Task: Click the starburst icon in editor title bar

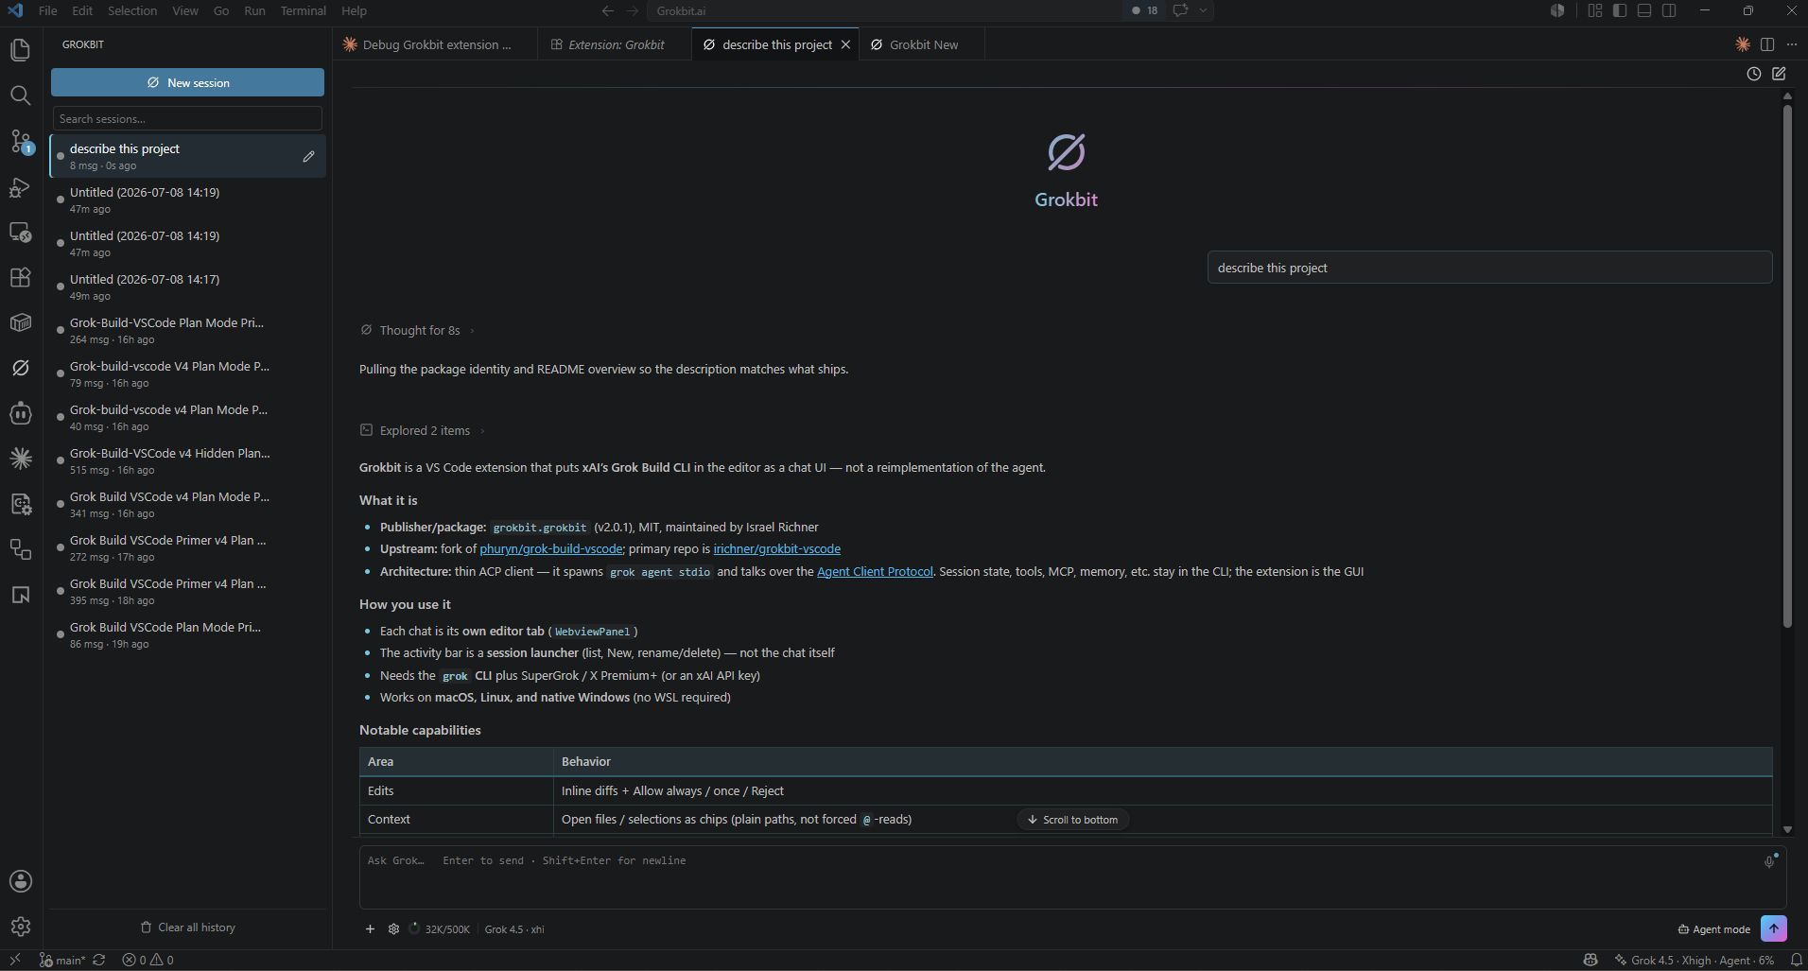Action: pyautogui.click(x=1743, y=44)
